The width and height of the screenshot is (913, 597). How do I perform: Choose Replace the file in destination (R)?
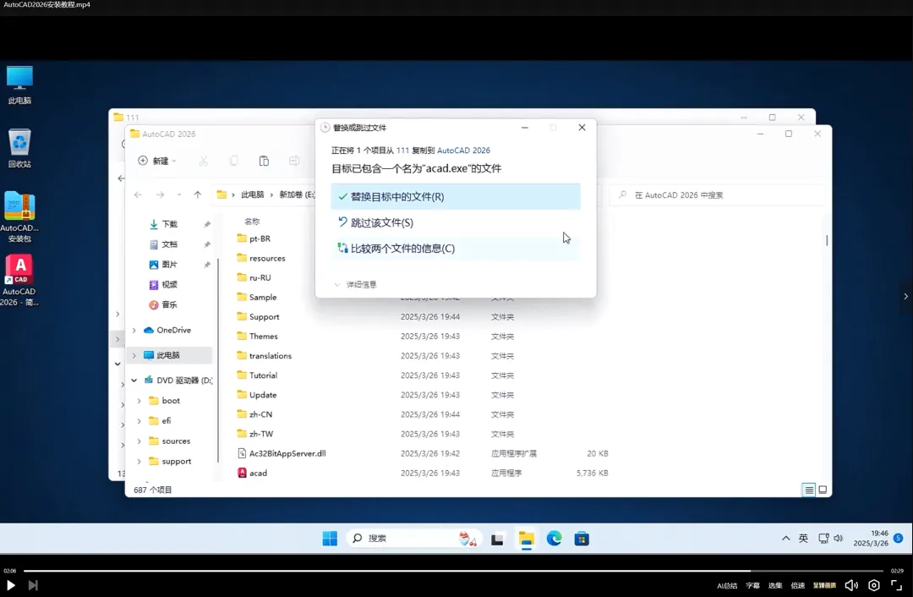point(456,197)
